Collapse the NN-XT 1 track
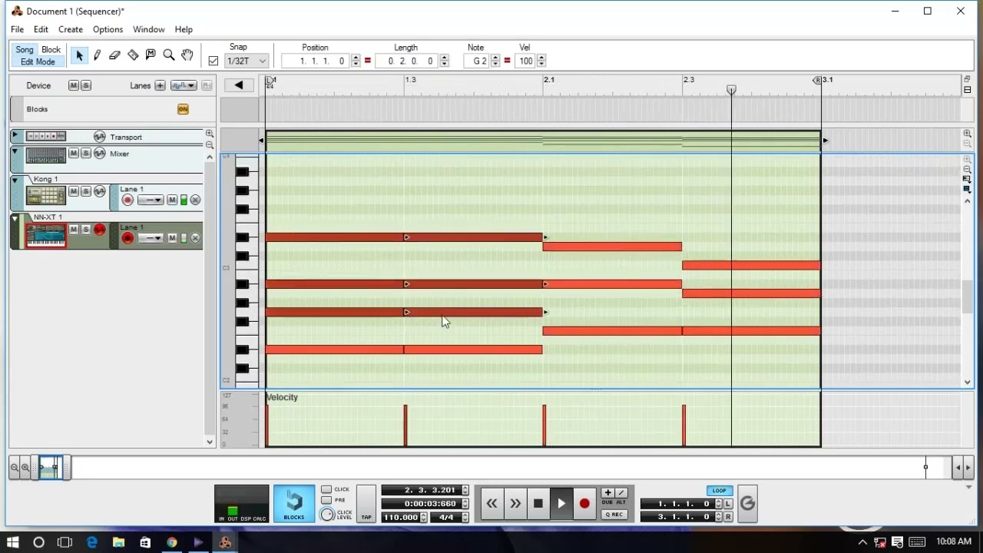 coord(15,218)
